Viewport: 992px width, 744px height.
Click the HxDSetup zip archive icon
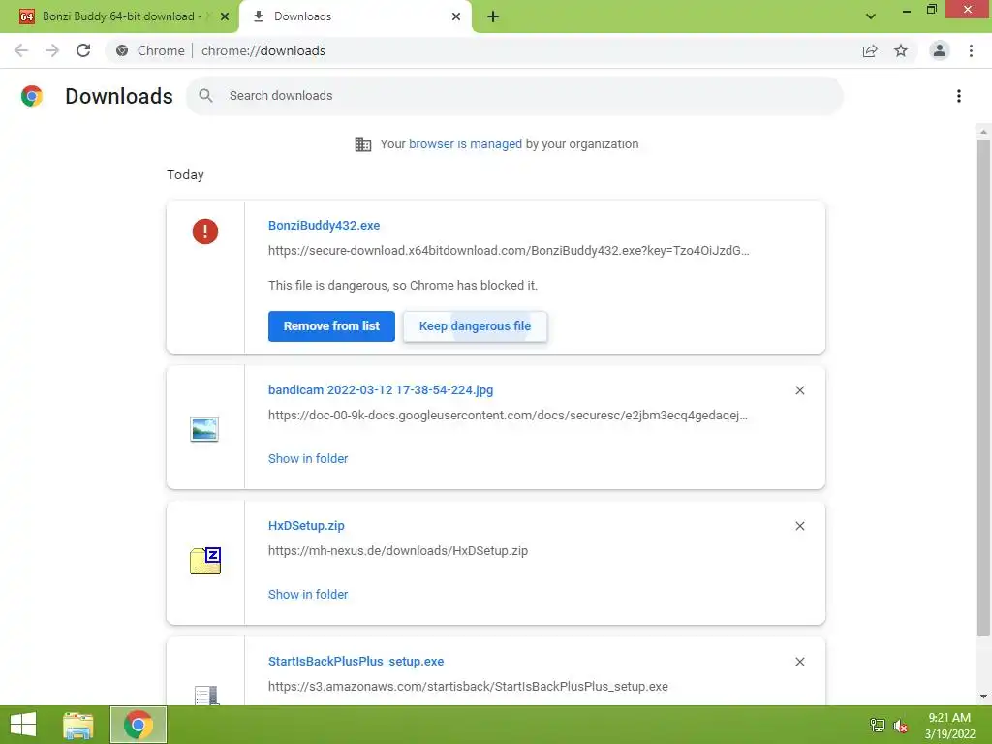click(205, 561)
